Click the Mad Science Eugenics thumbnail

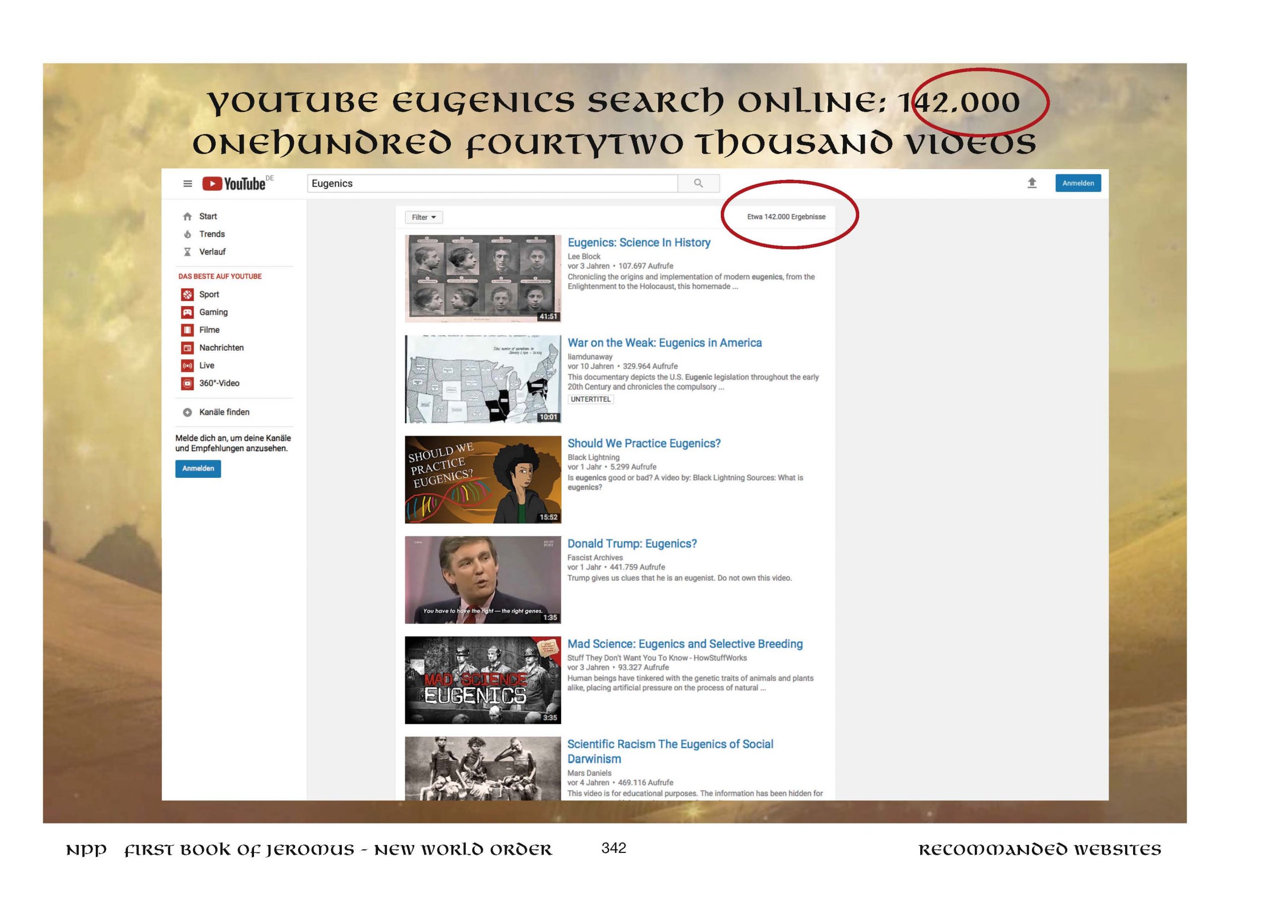(x=483, y=680)
